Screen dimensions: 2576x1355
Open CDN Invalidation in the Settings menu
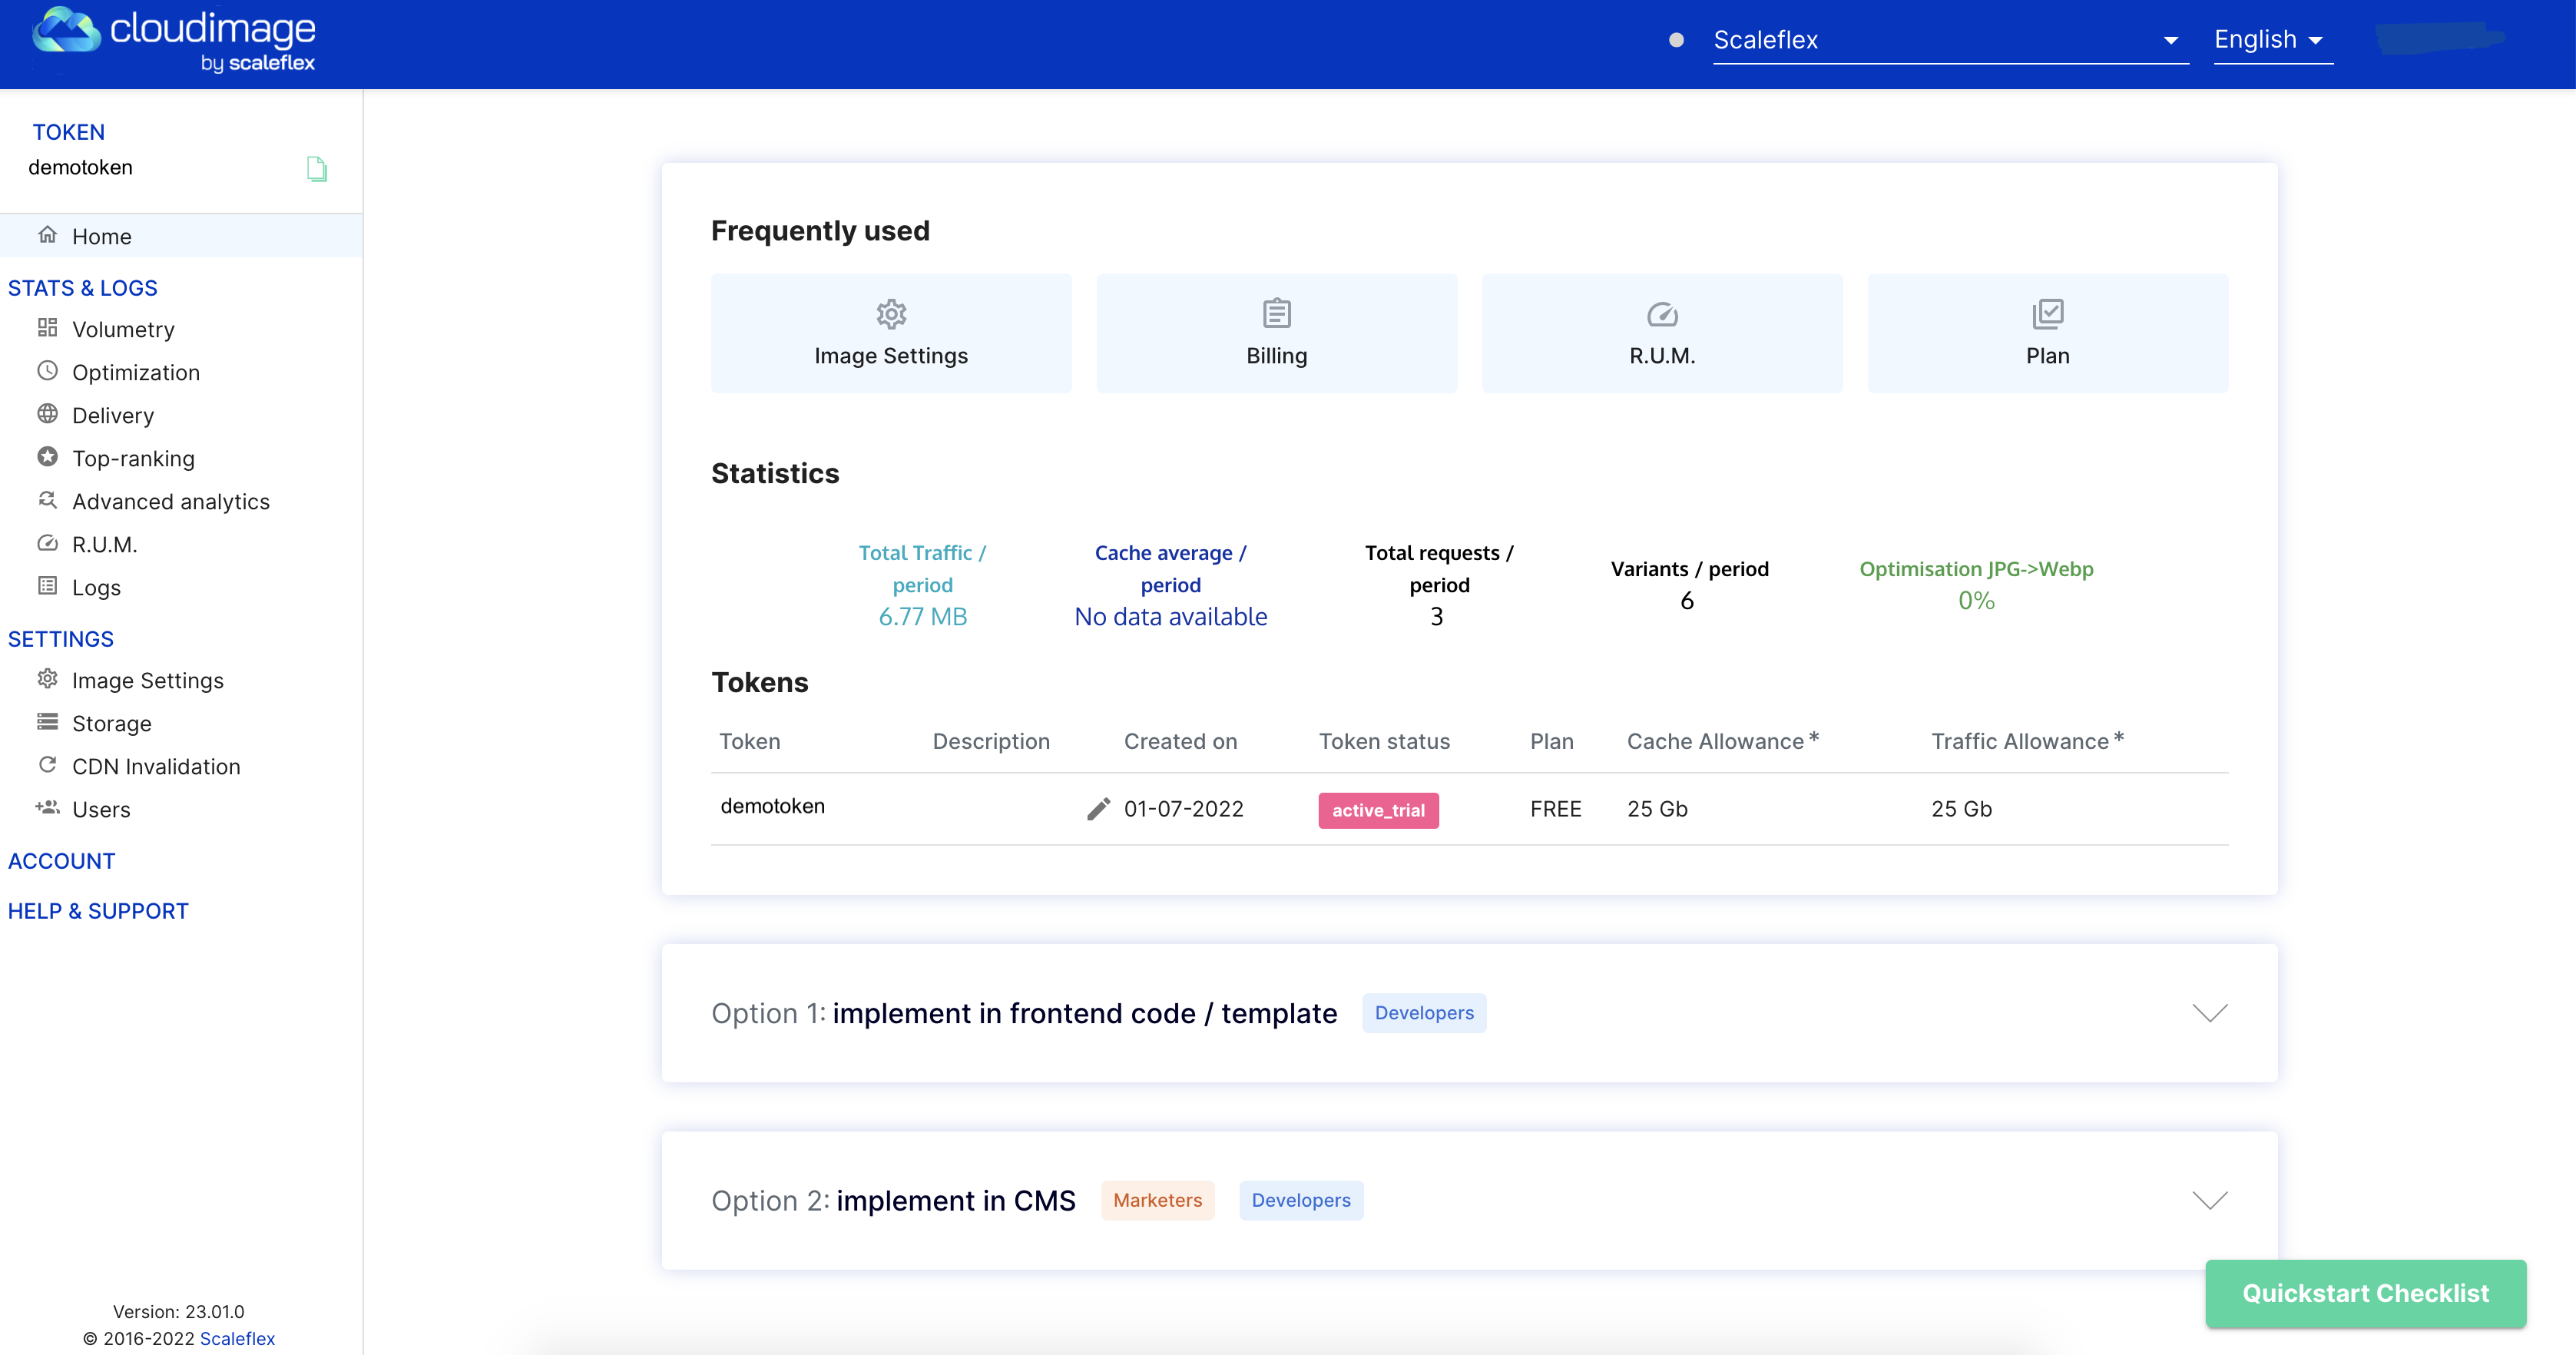click(x=156, y=767)
